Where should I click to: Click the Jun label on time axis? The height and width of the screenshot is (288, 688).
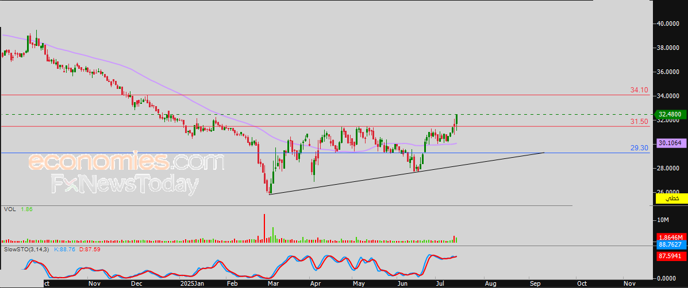click(x=402, y=283)
